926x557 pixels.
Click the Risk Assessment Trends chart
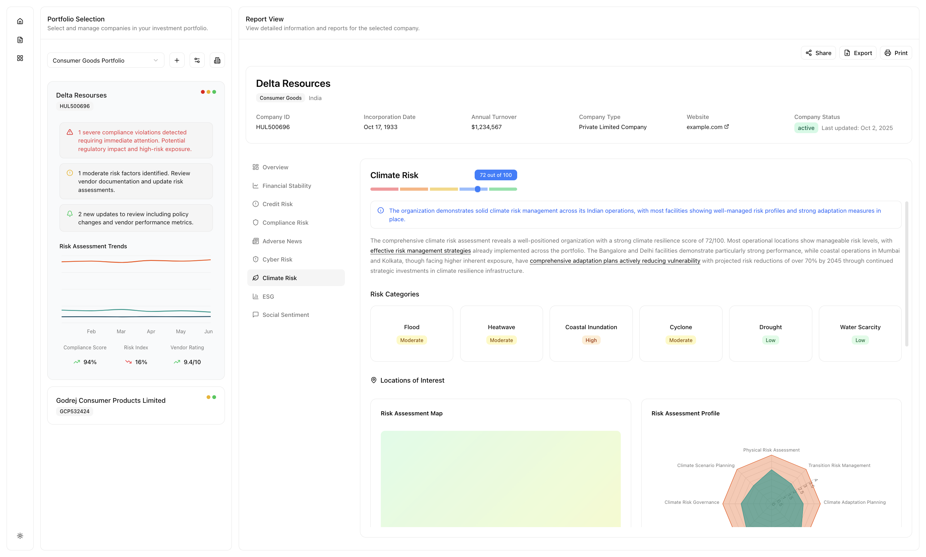point(136,289)
